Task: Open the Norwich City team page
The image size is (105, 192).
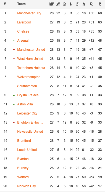Action: pos(27,186)
